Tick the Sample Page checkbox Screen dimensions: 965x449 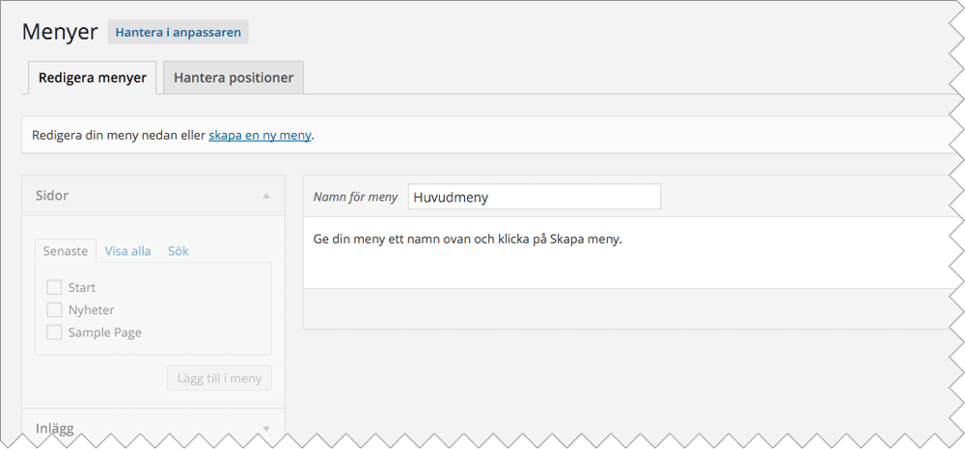pyautogui.click(x=54, y=333)
